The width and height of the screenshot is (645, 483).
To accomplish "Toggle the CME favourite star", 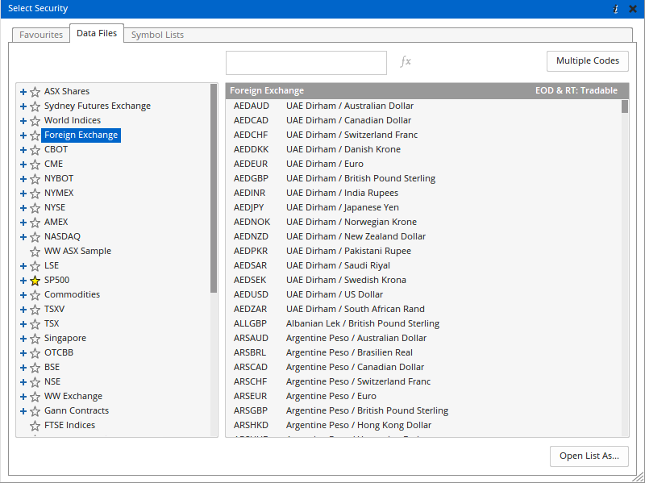I will click(x=35, y=164).
